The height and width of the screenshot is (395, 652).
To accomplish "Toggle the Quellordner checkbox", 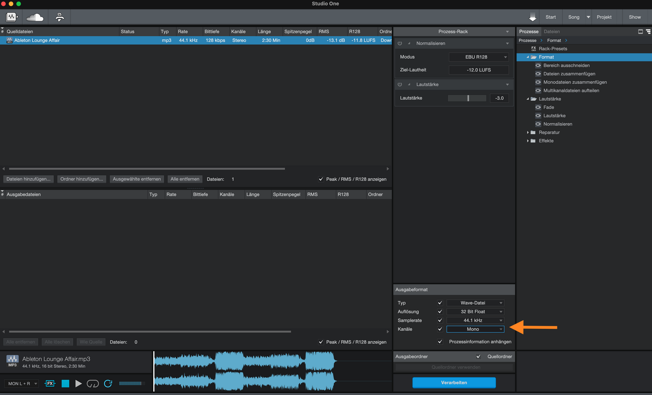I will coord(478,356).
